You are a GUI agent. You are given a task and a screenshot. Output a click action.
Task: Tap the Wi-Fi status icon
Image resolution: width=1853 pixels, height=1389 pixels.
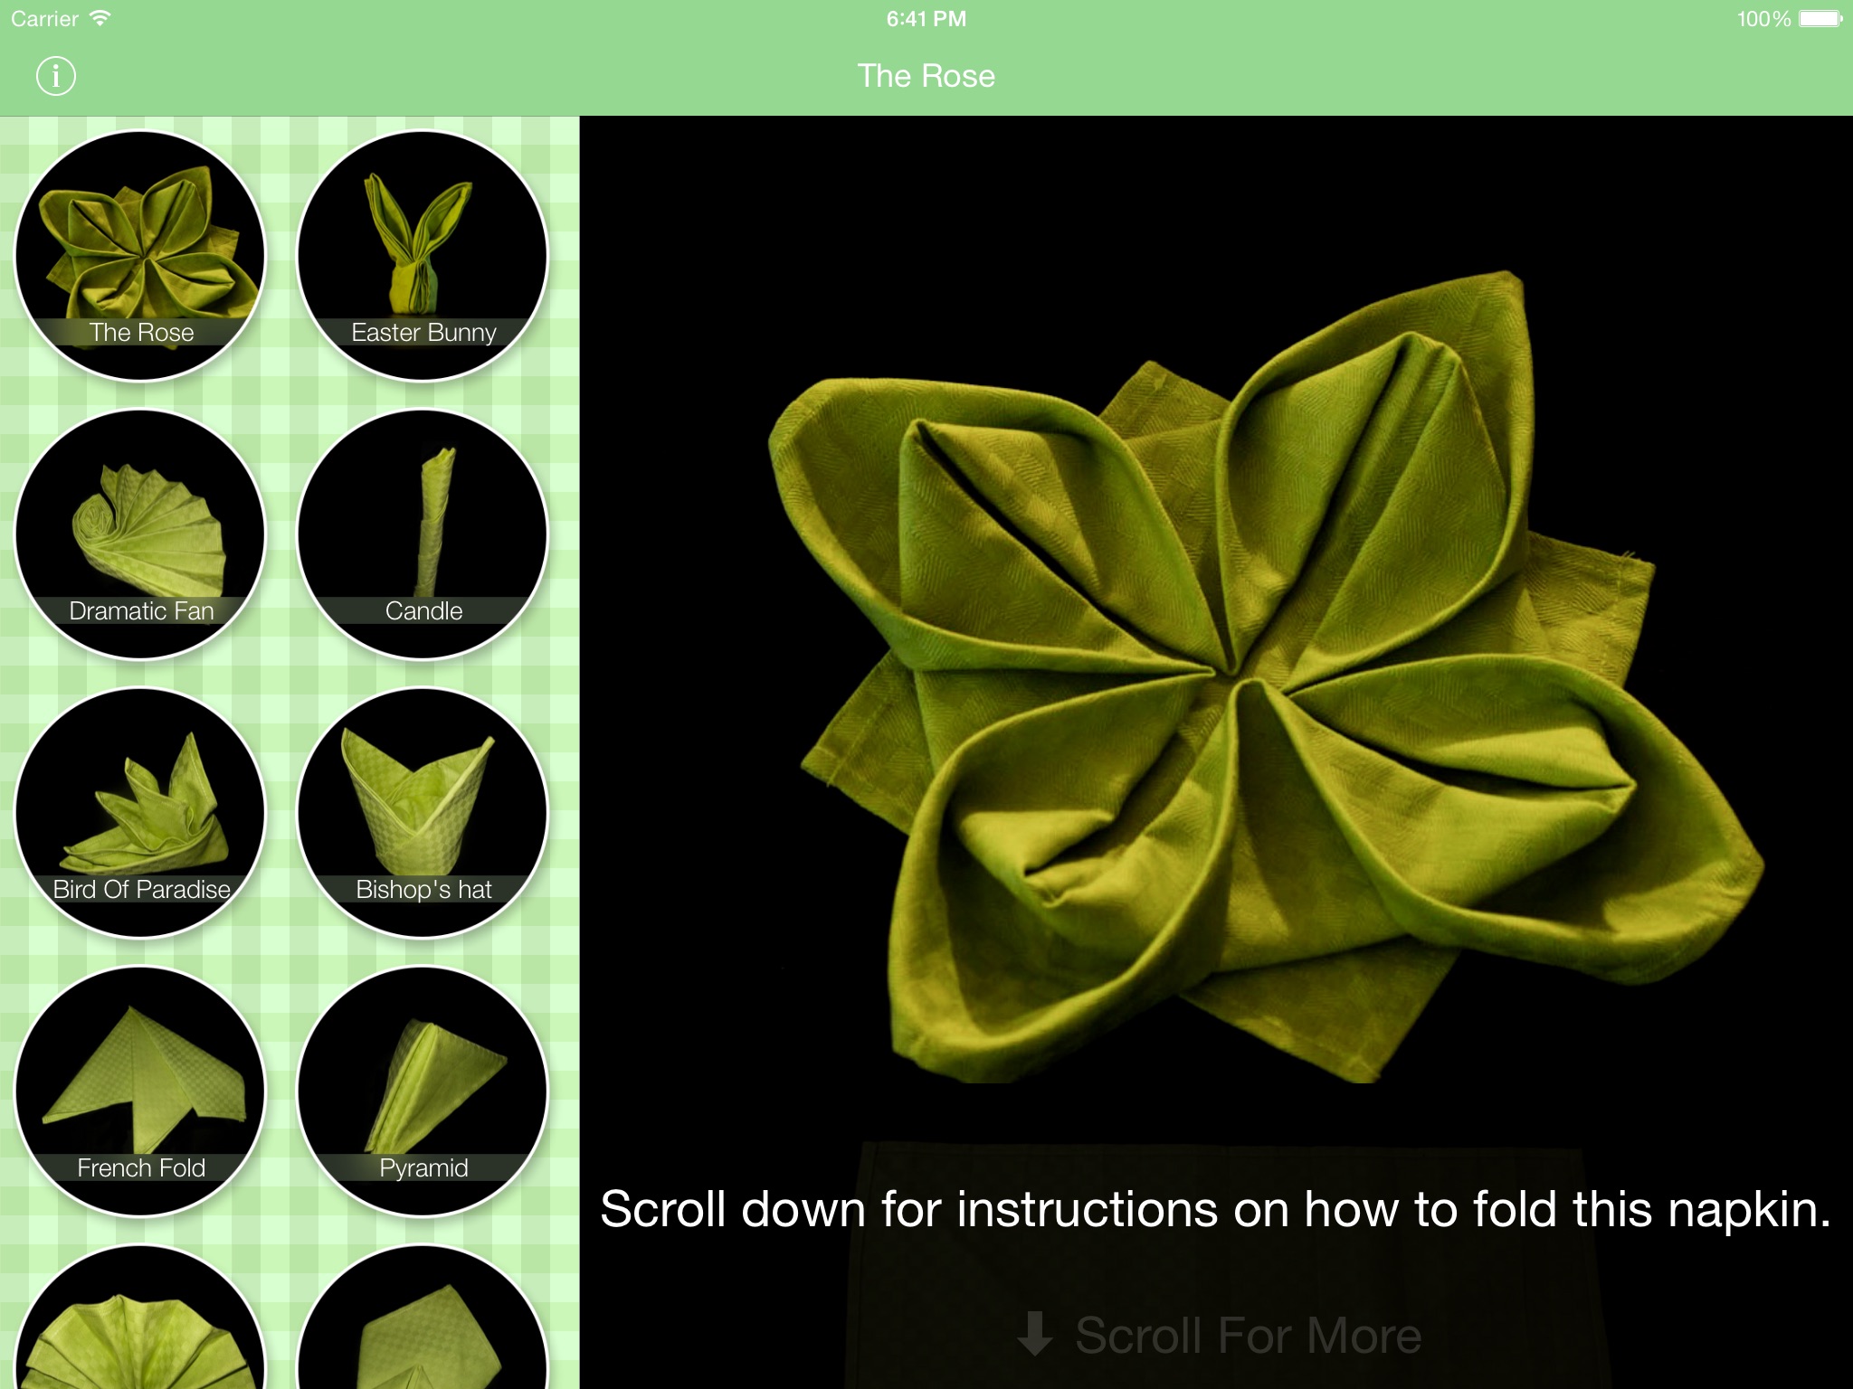(100, 18)
